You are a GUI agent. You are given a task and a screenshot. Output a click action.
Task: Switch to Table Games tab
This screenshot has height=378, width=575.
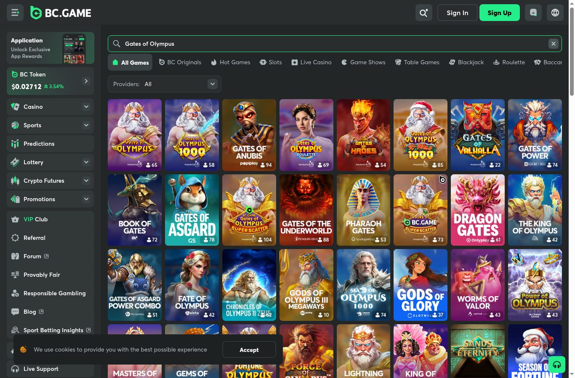pos(417,62)
